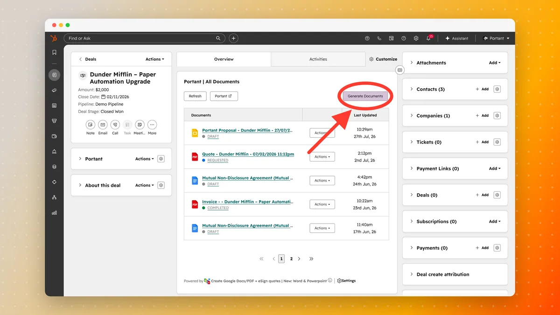Expand the Attachments section
560x315 pixels.
[x=411, y=63]
